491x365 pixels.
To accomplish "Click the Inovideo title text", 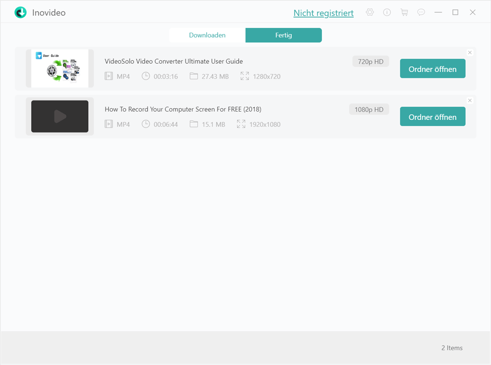I will [x=49, y=12].
